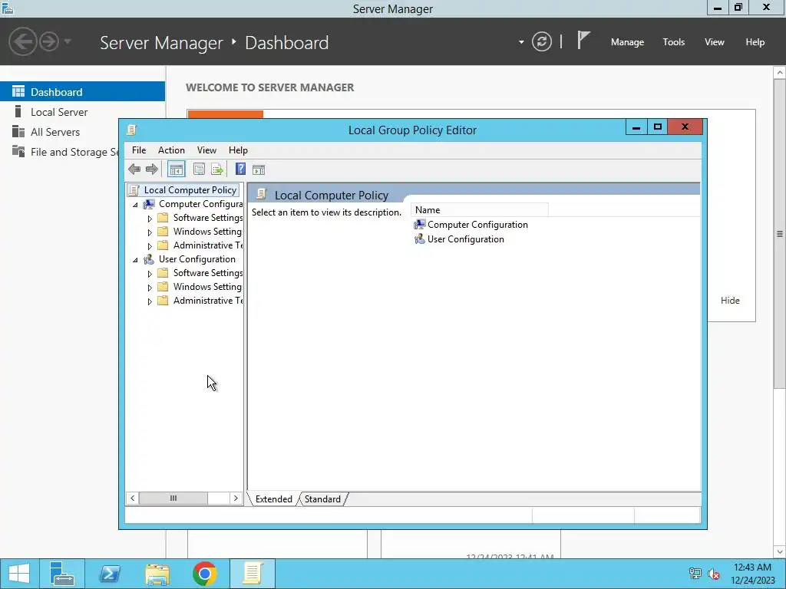Switch to the Extended tab
Image resolution: width=786 pixels, height=589 pixels.
[x=274, y=499]
